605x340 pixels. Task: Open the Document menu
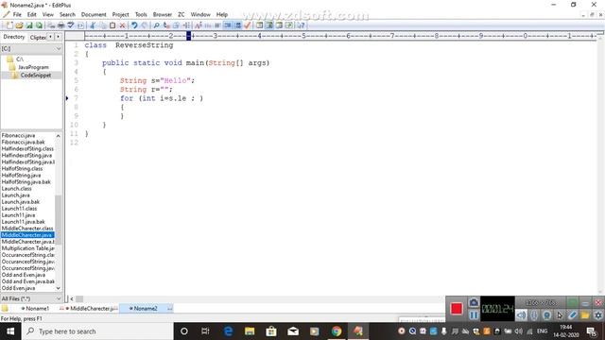(94, 14)
